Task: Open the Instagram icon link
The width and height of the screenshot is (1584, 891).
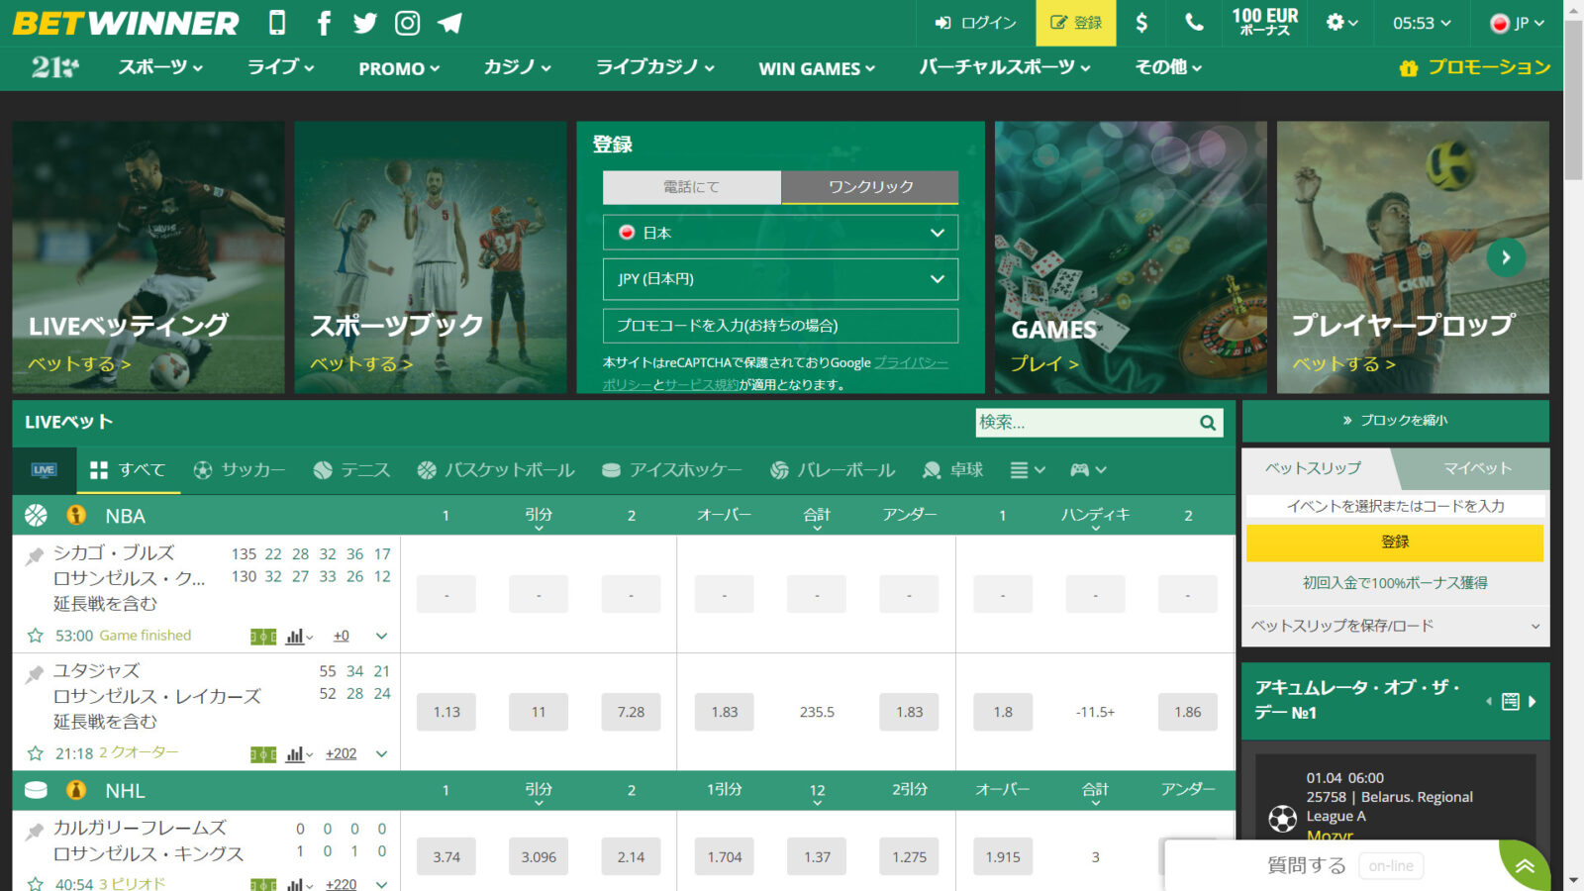Action: (407, 23)
